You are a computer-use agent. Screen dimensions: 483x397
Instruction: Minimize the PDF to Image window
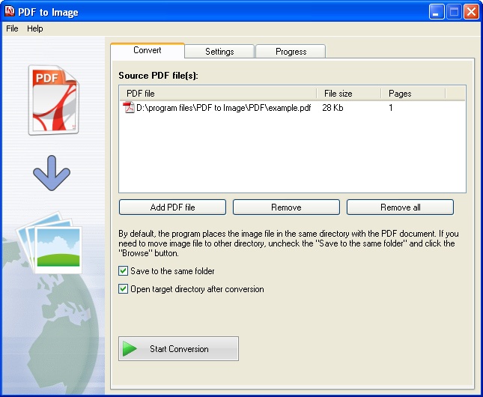click(x=437, y=12)
